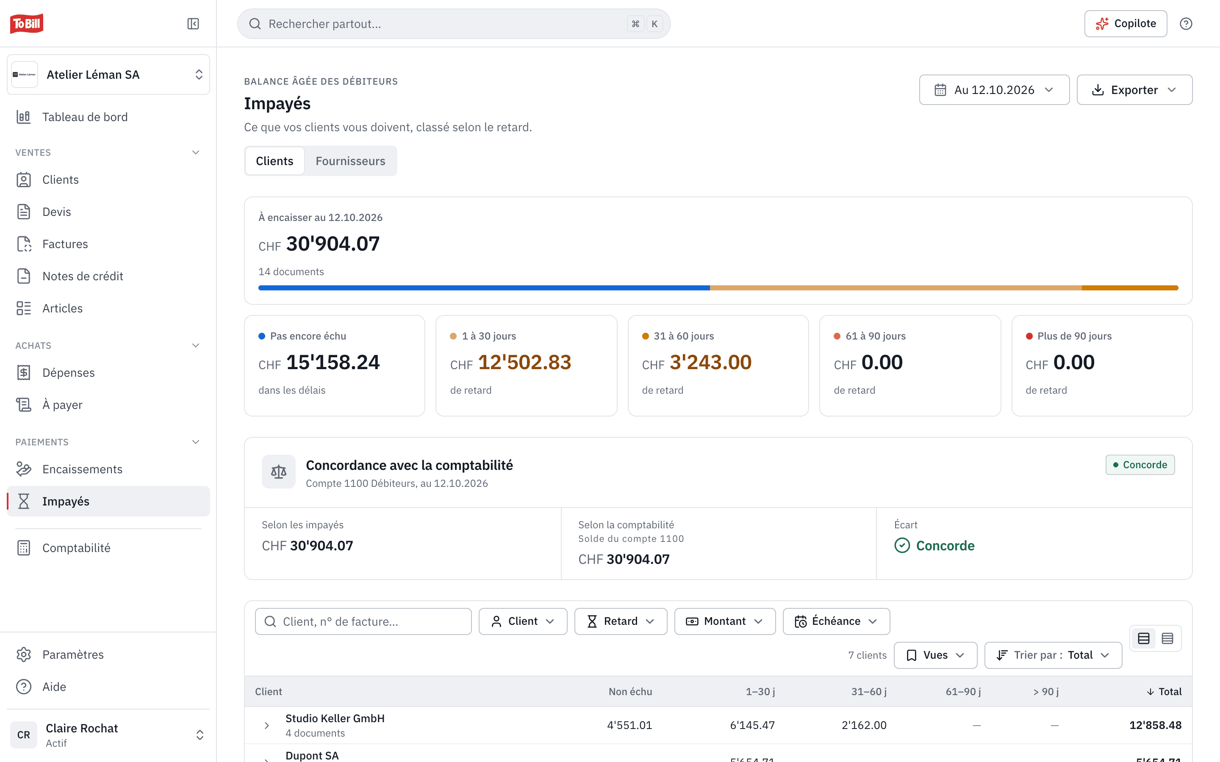Open the Atelier Léman SA company switcher
The width and height of the screenshot is (1220, 762).
pos(108,75)
